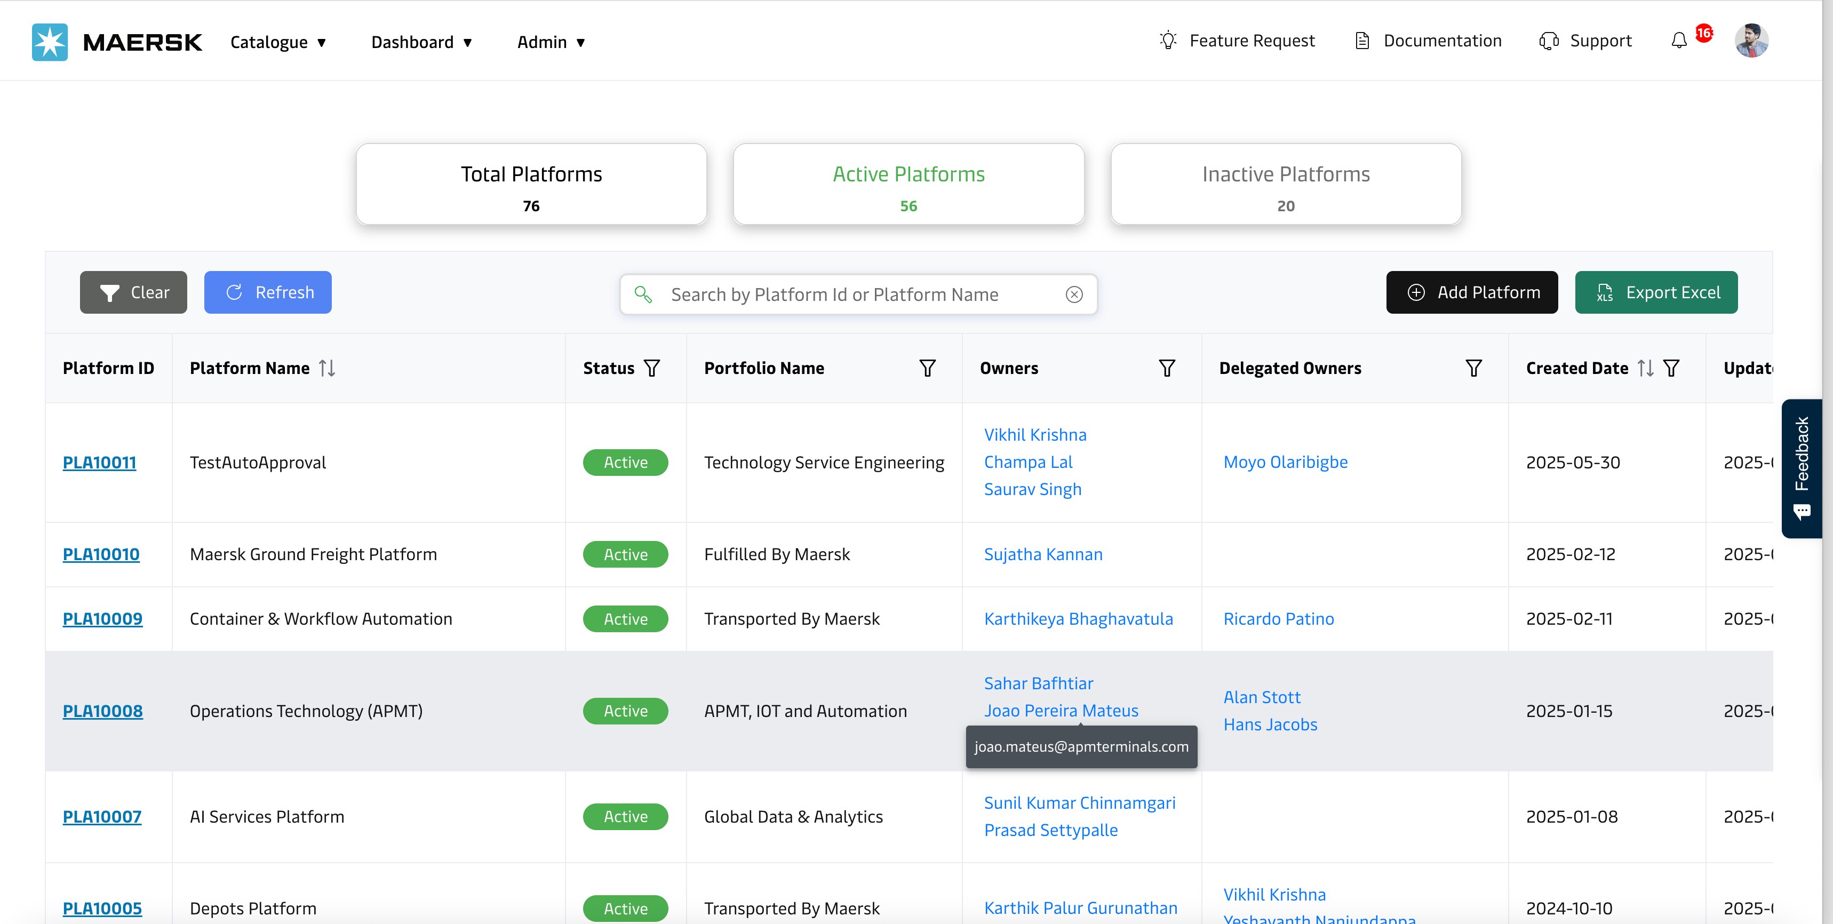Image resolution: width=1833 pixels, height=924 pixels.
Task: Click owner Champa Lal
Action: point(1028,462)
